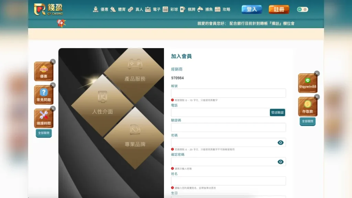Open the 維護時間 maintenance sidebar shortcut
Screen dimensions: 352x198
(44, 118)
